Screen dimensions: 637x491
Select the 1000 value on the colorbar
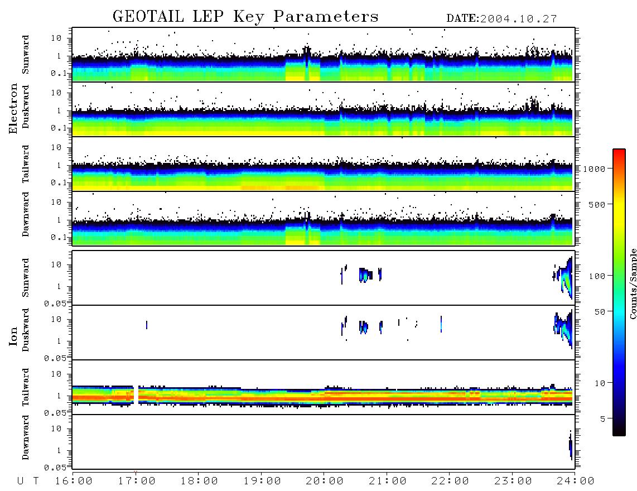(594, 169)
